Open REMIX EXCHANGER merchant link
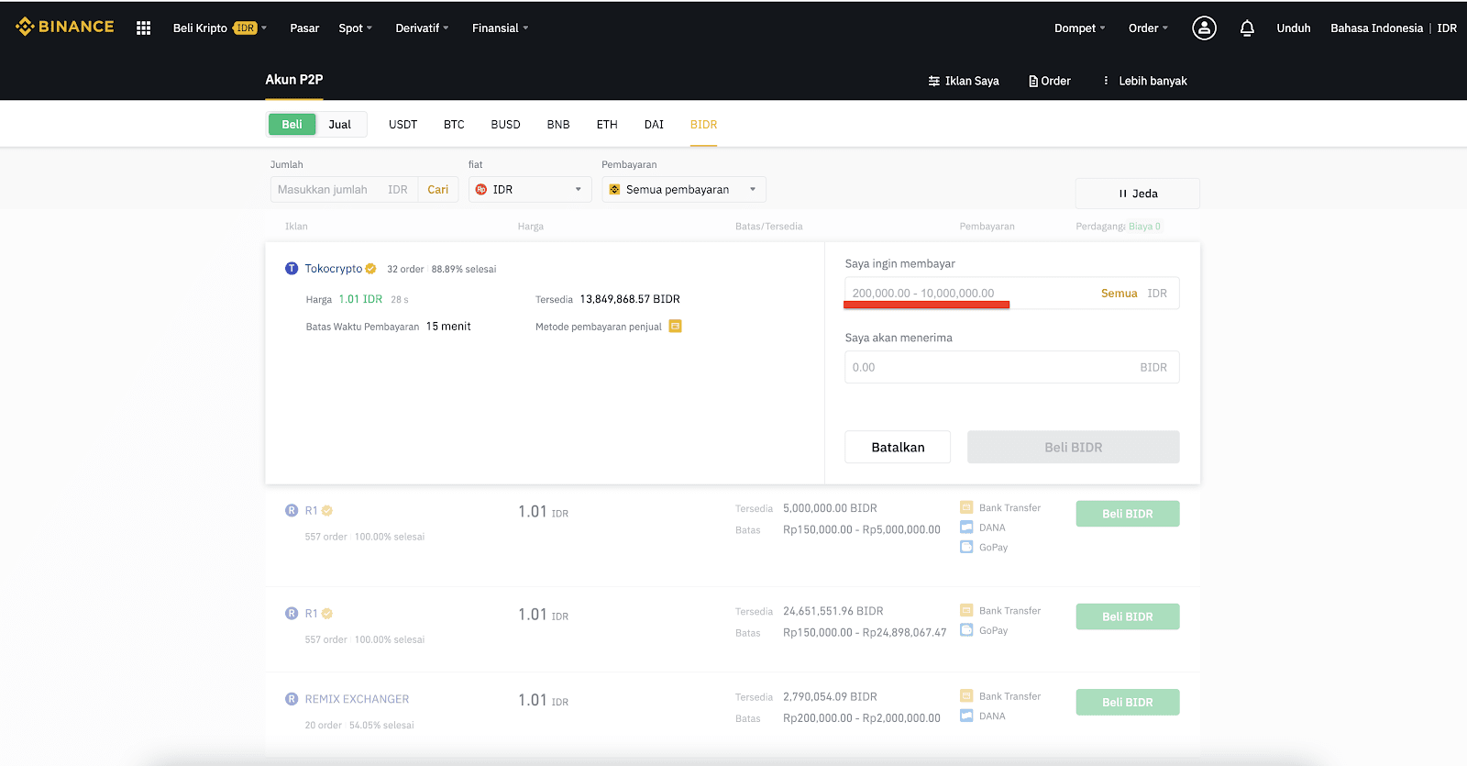The image size is (1467, 766). (x=357, y=699)
